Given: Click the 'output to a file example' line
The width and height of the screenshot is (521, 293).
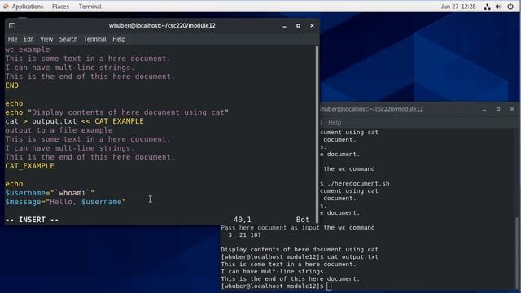Looking at the screenshot, I should [x=59, y=130].
